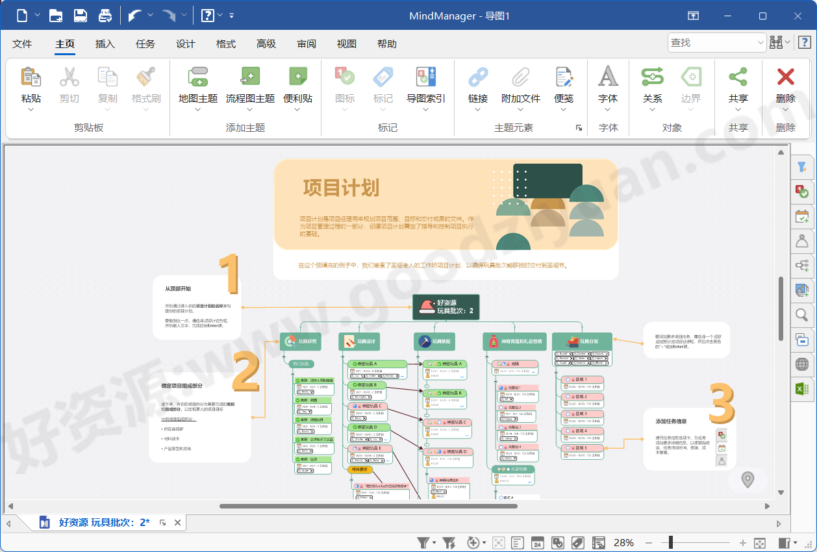This screenshot has height=552, width=817.
Task: Expand the 地图主题 dropdown arrow
Action: (198, 110)
